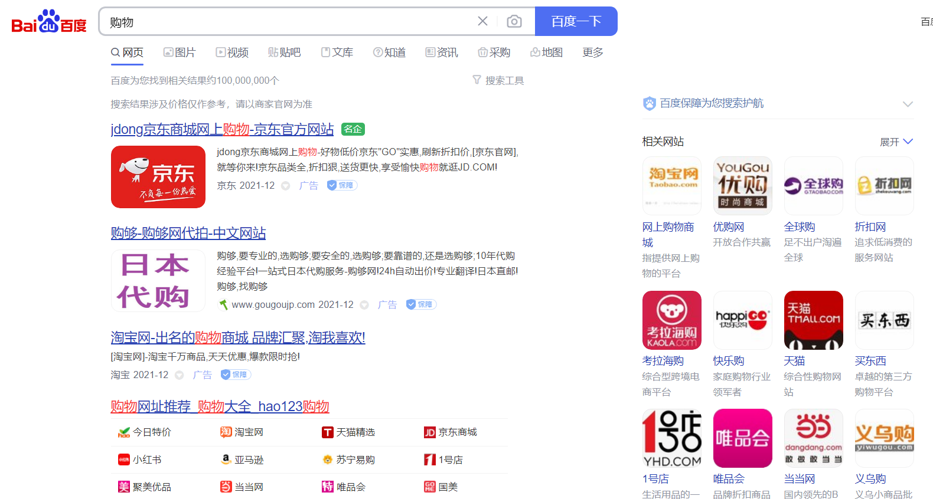This screenshot has height=499, width=933.
Task: Click the 折扣网 logo tile
Action: pyautogui.click(x=885, y=186)
